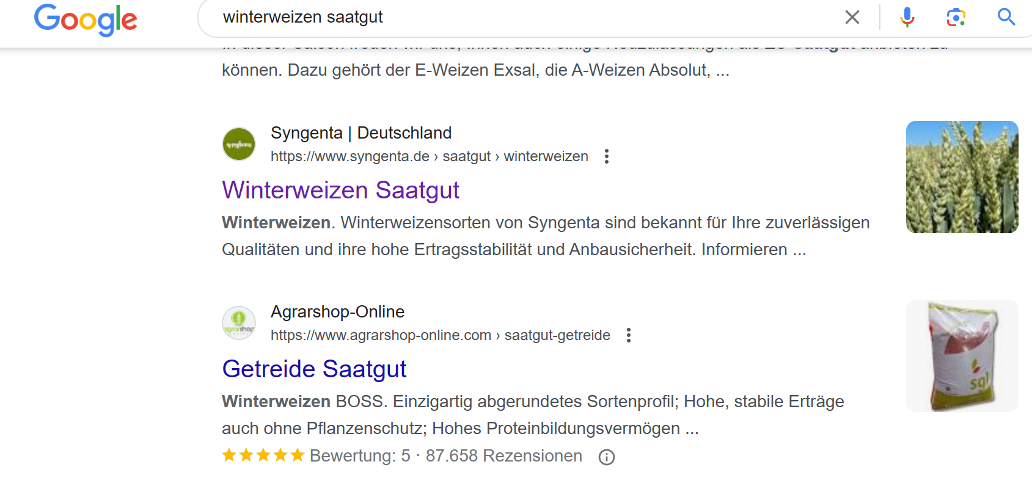Open the Winterweizen Saatgut result link
Image resolution: width=1032 pixels, height=478 pixels.
340,190
